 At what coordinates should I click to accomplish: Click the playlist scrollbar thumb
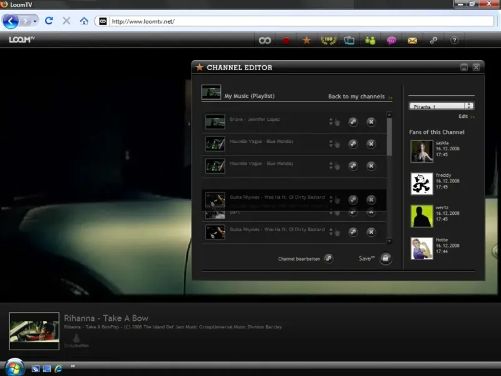pyautogui.click(x=389, y=137)
